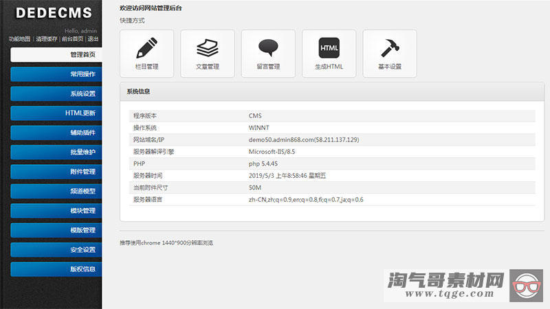Open the 批量维护 sidebar section
This screenshot has width=550, height=309.
click(x=56, y=152)
